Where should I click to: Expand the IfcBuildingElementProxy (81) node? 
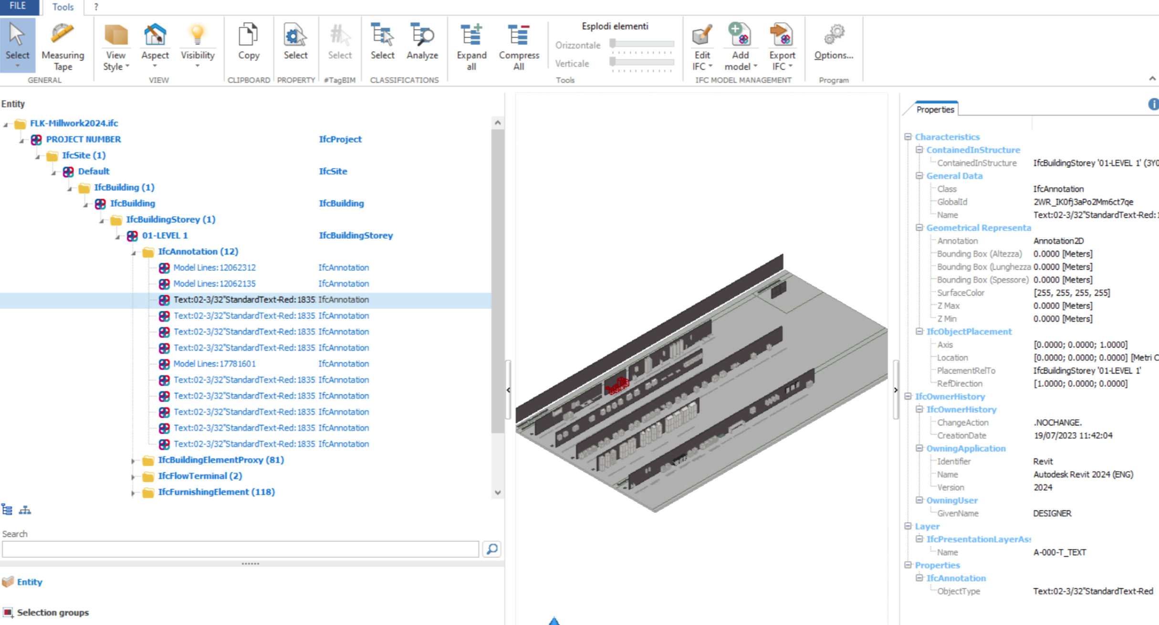(x=134, y=460)
